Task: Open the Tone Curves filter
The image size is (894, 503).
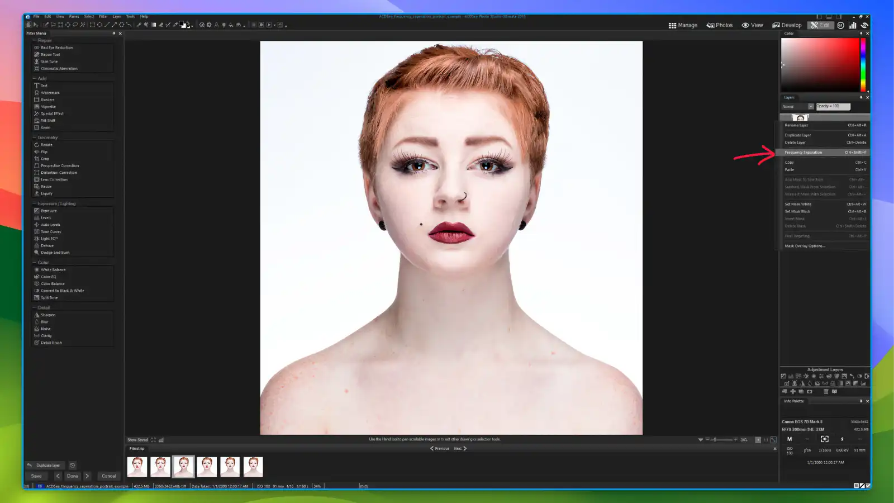Action: point(50,231)
